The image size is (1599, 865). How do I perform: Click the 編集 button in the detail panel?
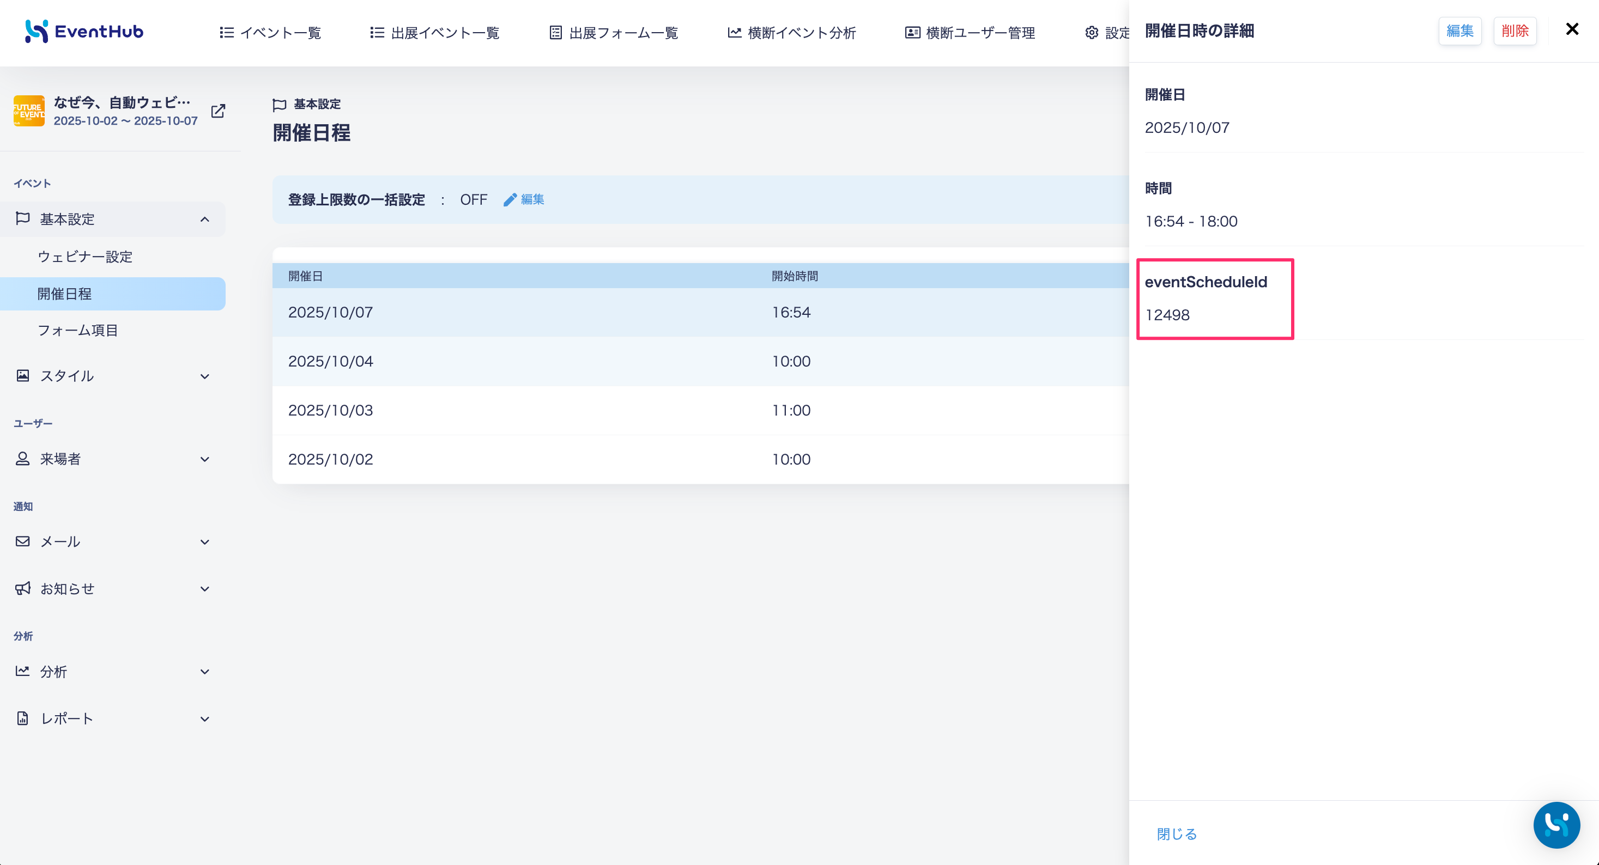[1459, 31]
